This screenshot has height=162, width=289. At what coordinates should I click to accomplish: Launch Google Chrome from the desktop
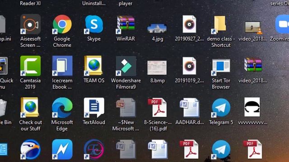coord(62,24)
